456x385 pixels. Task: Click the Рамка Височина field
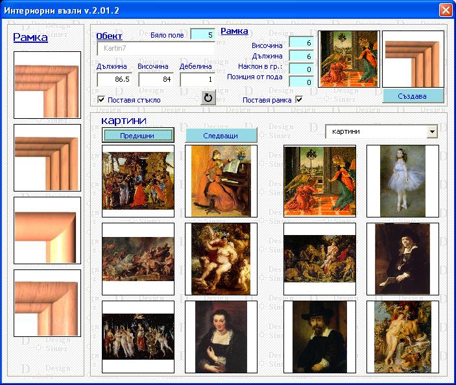coord(301,43)
